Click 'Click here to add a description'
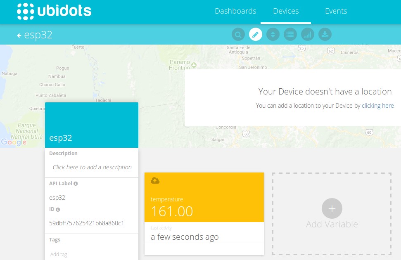 92,167
